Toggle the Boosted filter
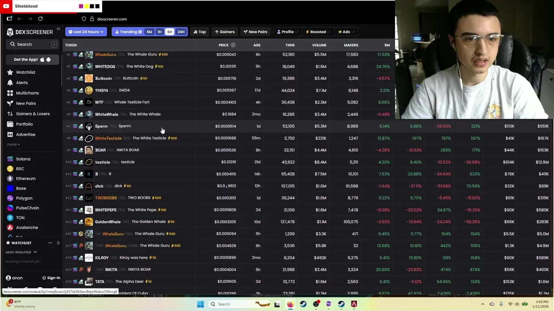 point(318,32)
